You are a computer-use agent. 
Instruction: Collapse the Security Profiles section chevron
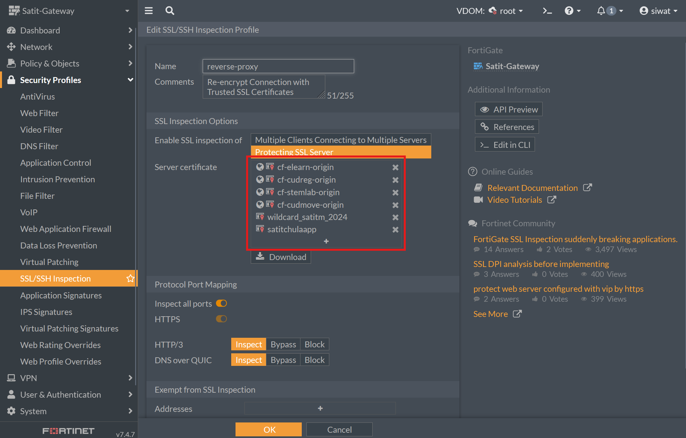pyautogui.click(x=130, y=80)
